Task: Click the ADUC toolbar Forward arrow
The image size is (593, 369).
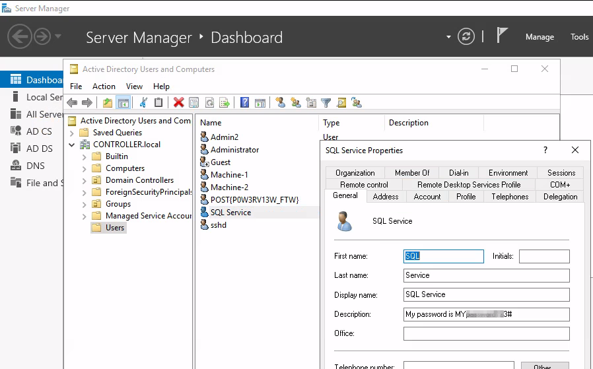Action: (x=87, y=102)
